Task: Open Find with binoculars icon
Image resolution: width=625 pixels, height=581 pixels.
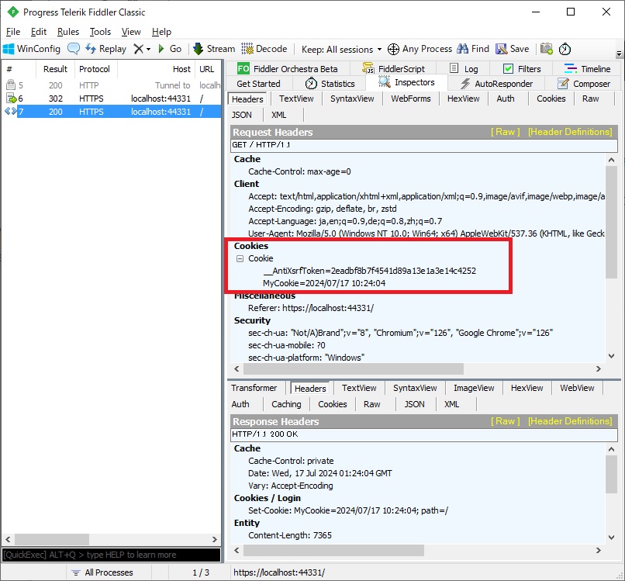Action: pyautogui.click(x=473, y=49)
